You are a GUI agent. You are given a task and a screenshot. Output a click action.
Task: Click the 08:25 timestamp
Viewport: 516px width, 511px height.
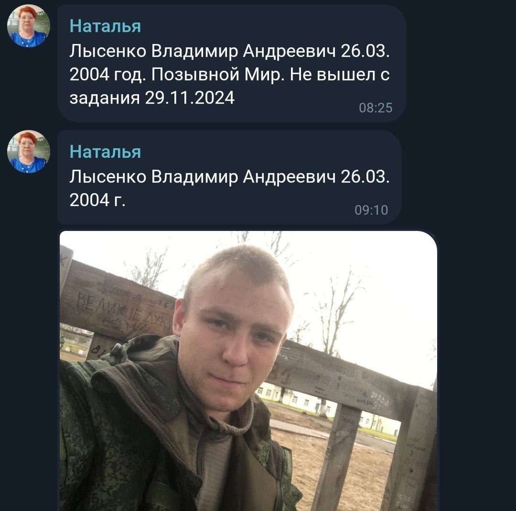(376, 108)
